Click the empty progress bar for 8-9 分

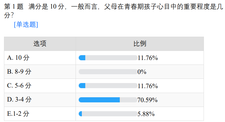point(108,72)
